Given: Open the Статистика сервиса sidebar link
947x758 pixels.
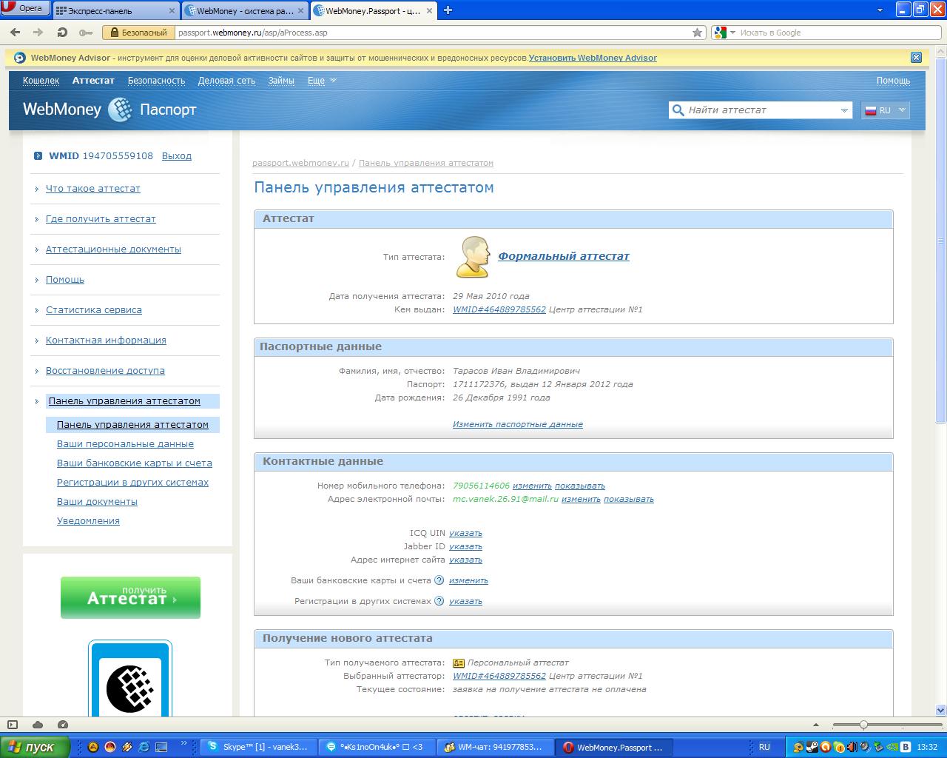Looking at the screenshot, I should [94, 310].
